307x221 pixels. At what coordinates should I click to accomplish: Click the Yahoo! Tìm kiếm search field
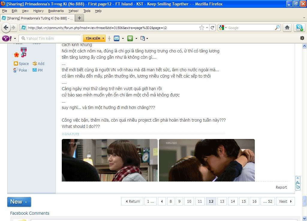[50, 38]
